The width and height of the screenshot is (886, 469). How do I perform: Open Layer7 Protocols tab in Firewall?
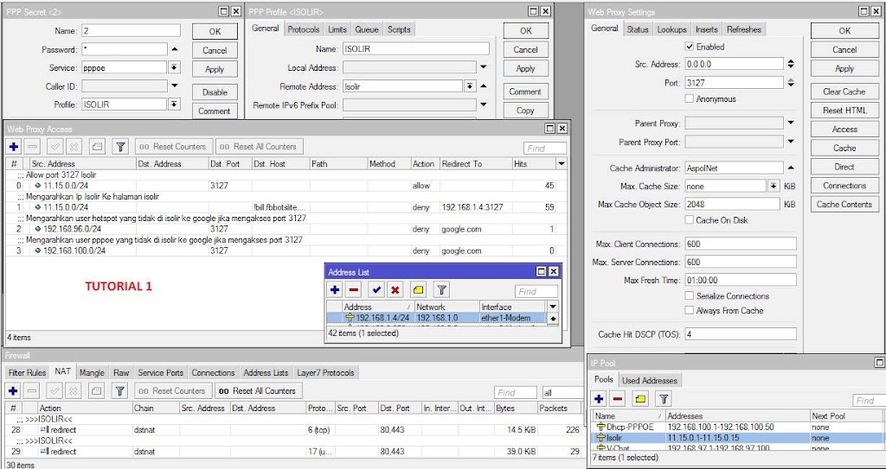325,372
